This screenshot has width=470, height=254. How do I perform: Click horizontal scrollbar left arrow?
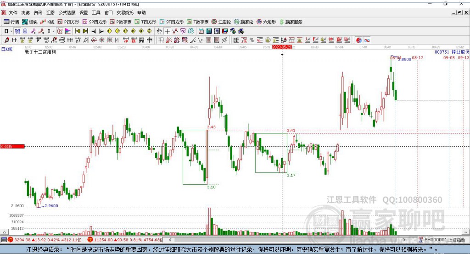pos(170,240)
